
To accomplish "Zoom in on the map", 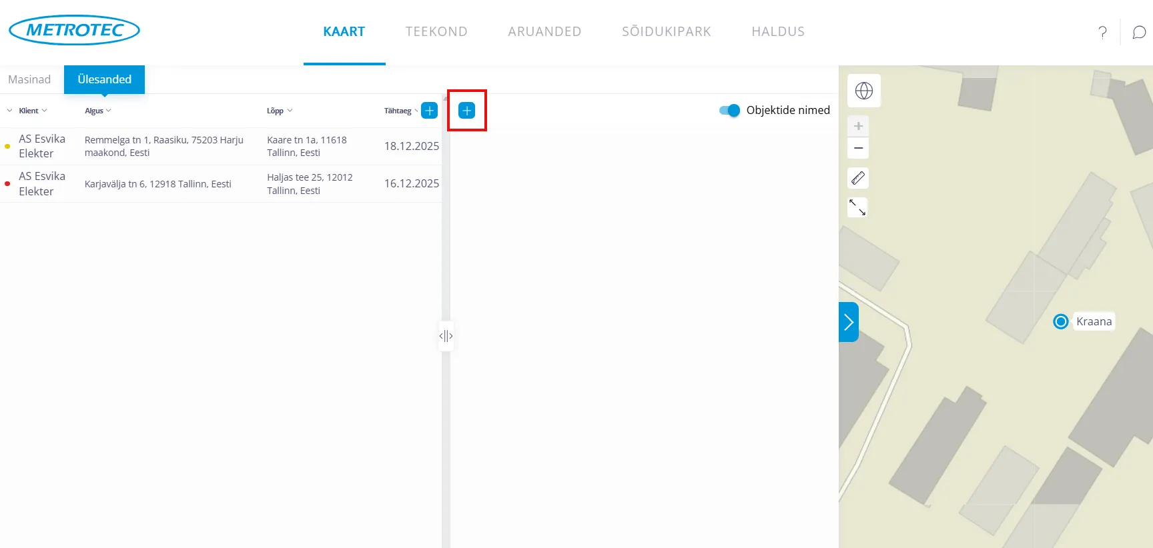I will (858, 126).
